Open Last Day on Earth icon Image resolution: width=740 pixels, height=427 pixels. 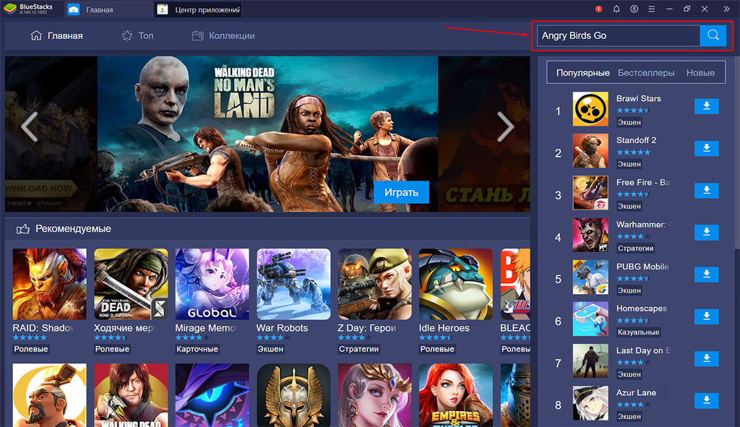(x=590, y=361)
